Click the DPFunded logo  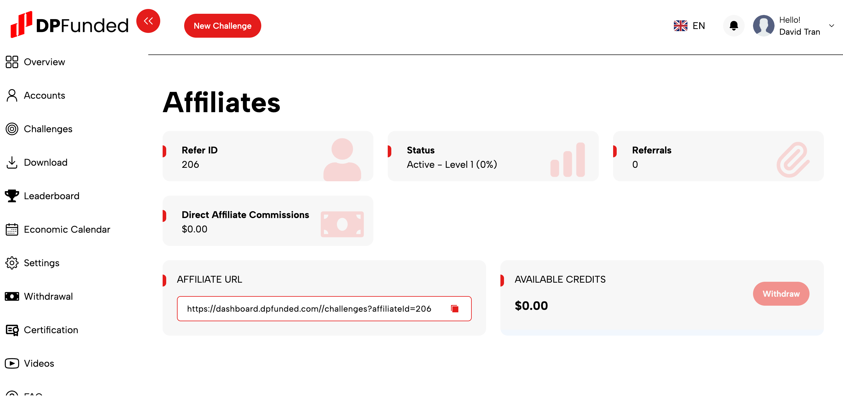pyautogui.click(x=69, y=25)
